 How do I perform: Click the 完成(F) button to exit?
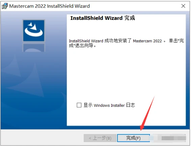point(133,138)
